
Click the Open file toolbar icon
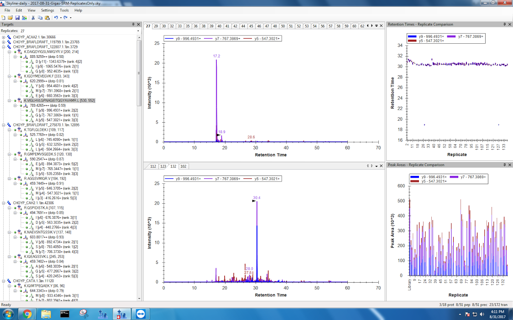[x=10, y=18]
